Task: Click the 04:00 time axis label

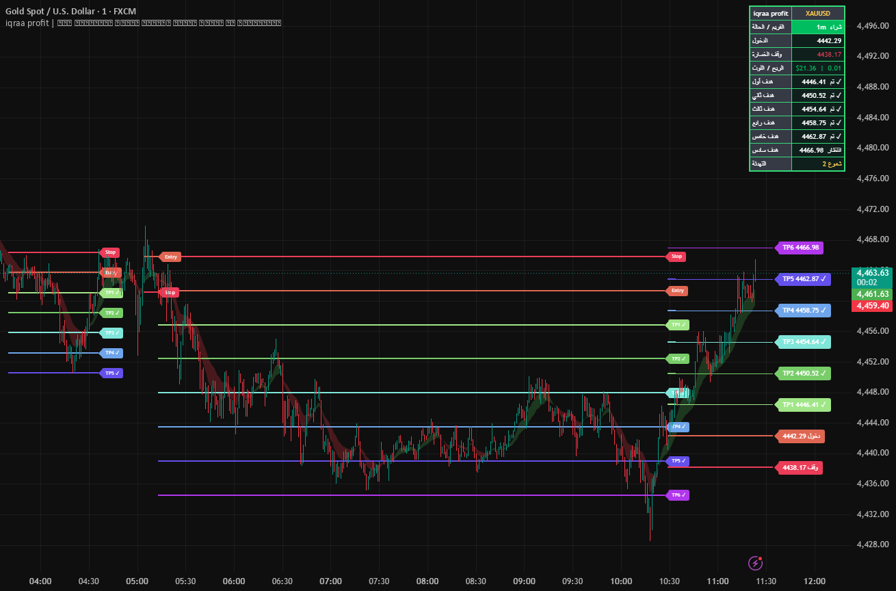Action: pos(40,581)
